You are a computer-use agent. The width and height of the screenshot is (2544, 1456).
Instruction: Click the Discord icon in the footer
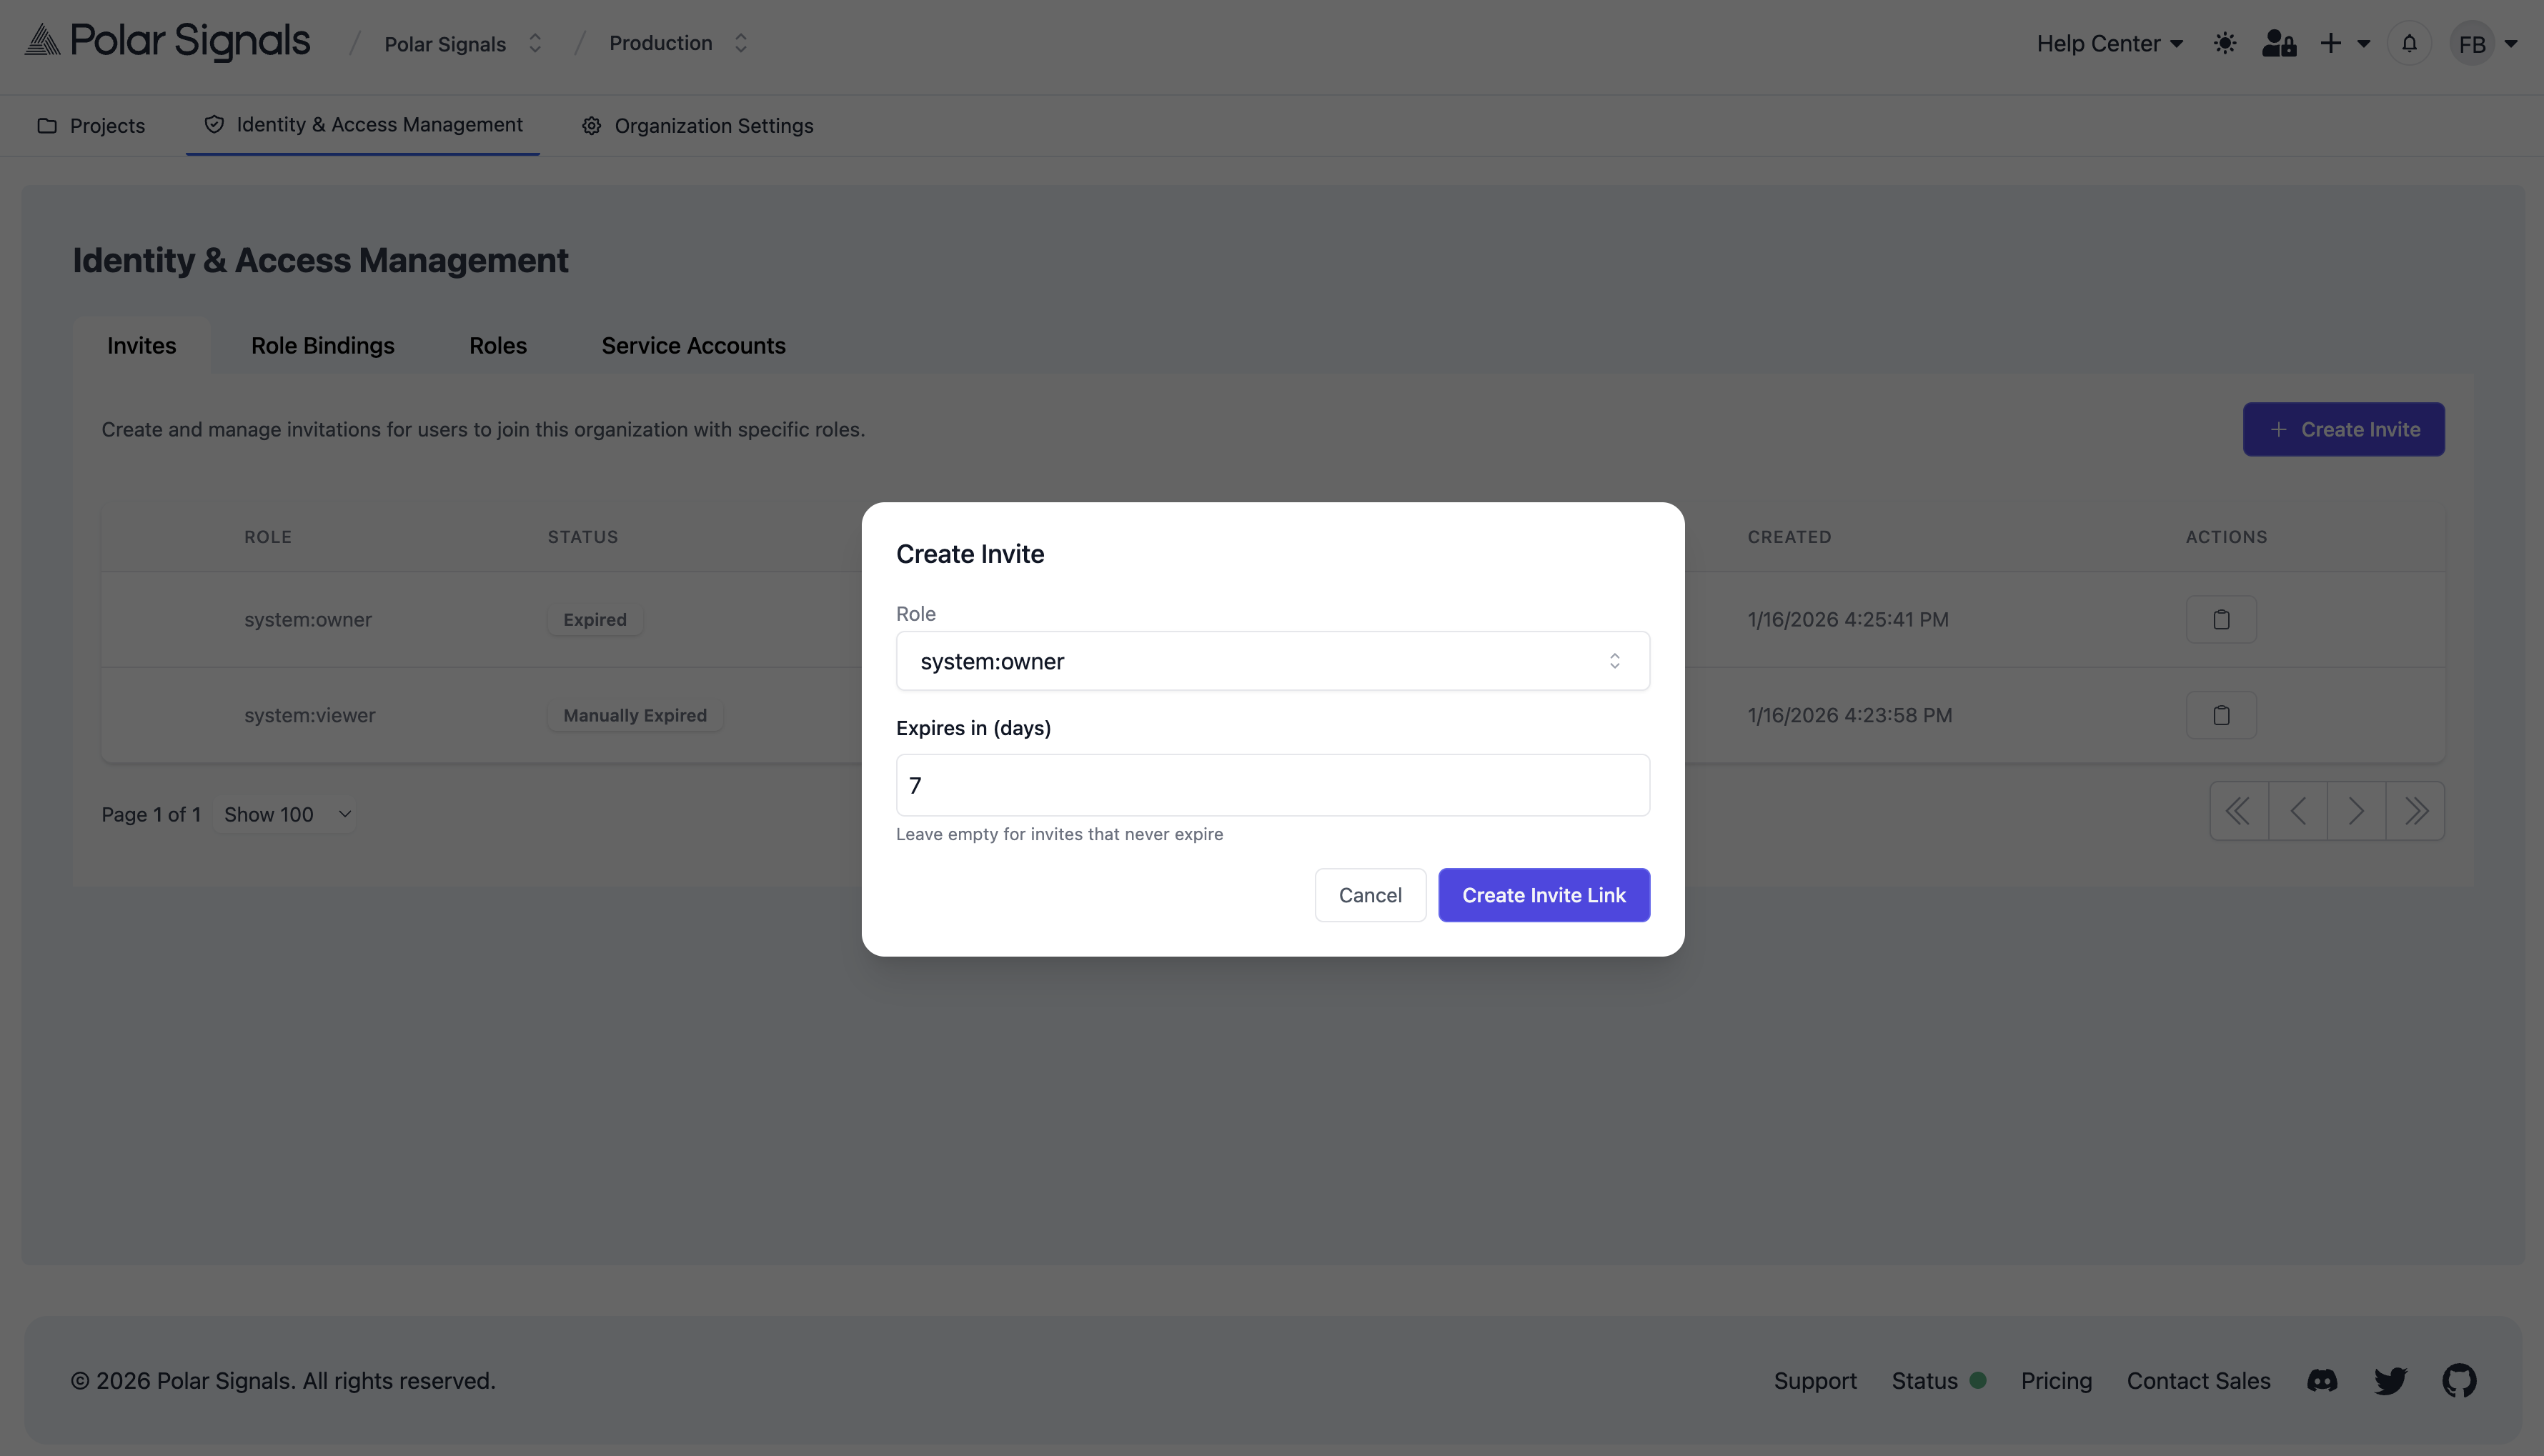2323,1380
